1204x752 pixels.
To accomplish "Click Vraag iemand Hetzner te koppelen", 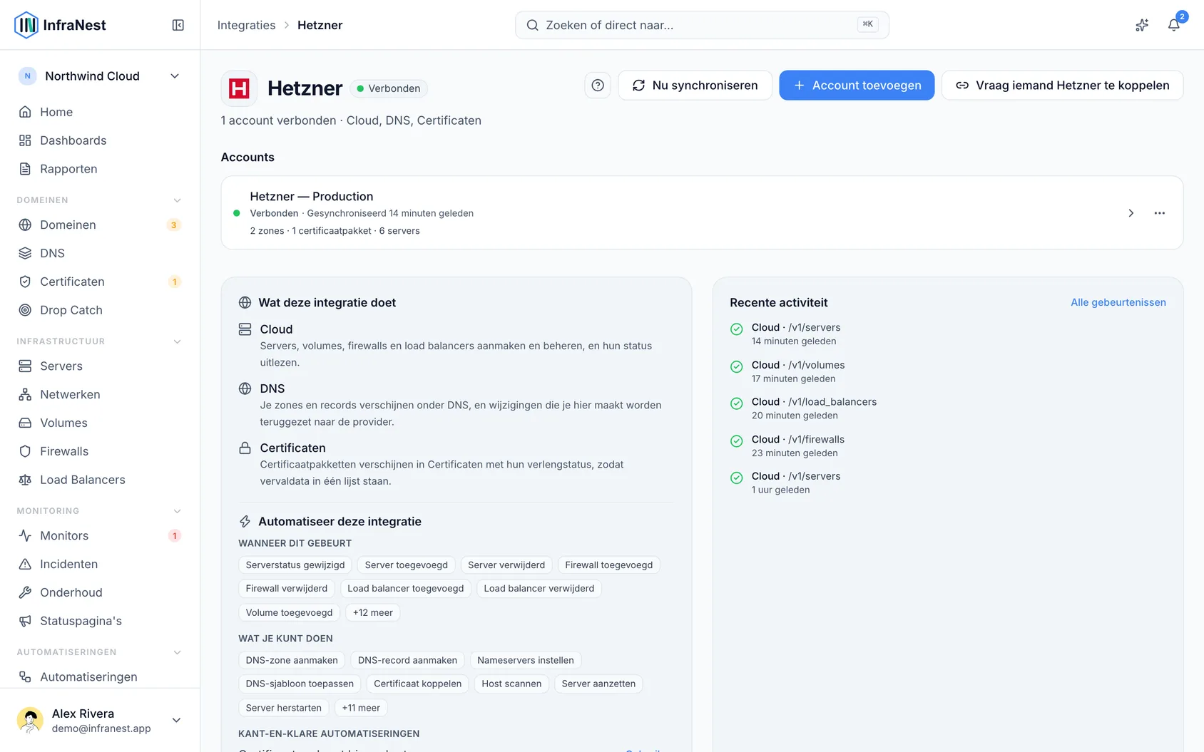I will (1062, 86).
